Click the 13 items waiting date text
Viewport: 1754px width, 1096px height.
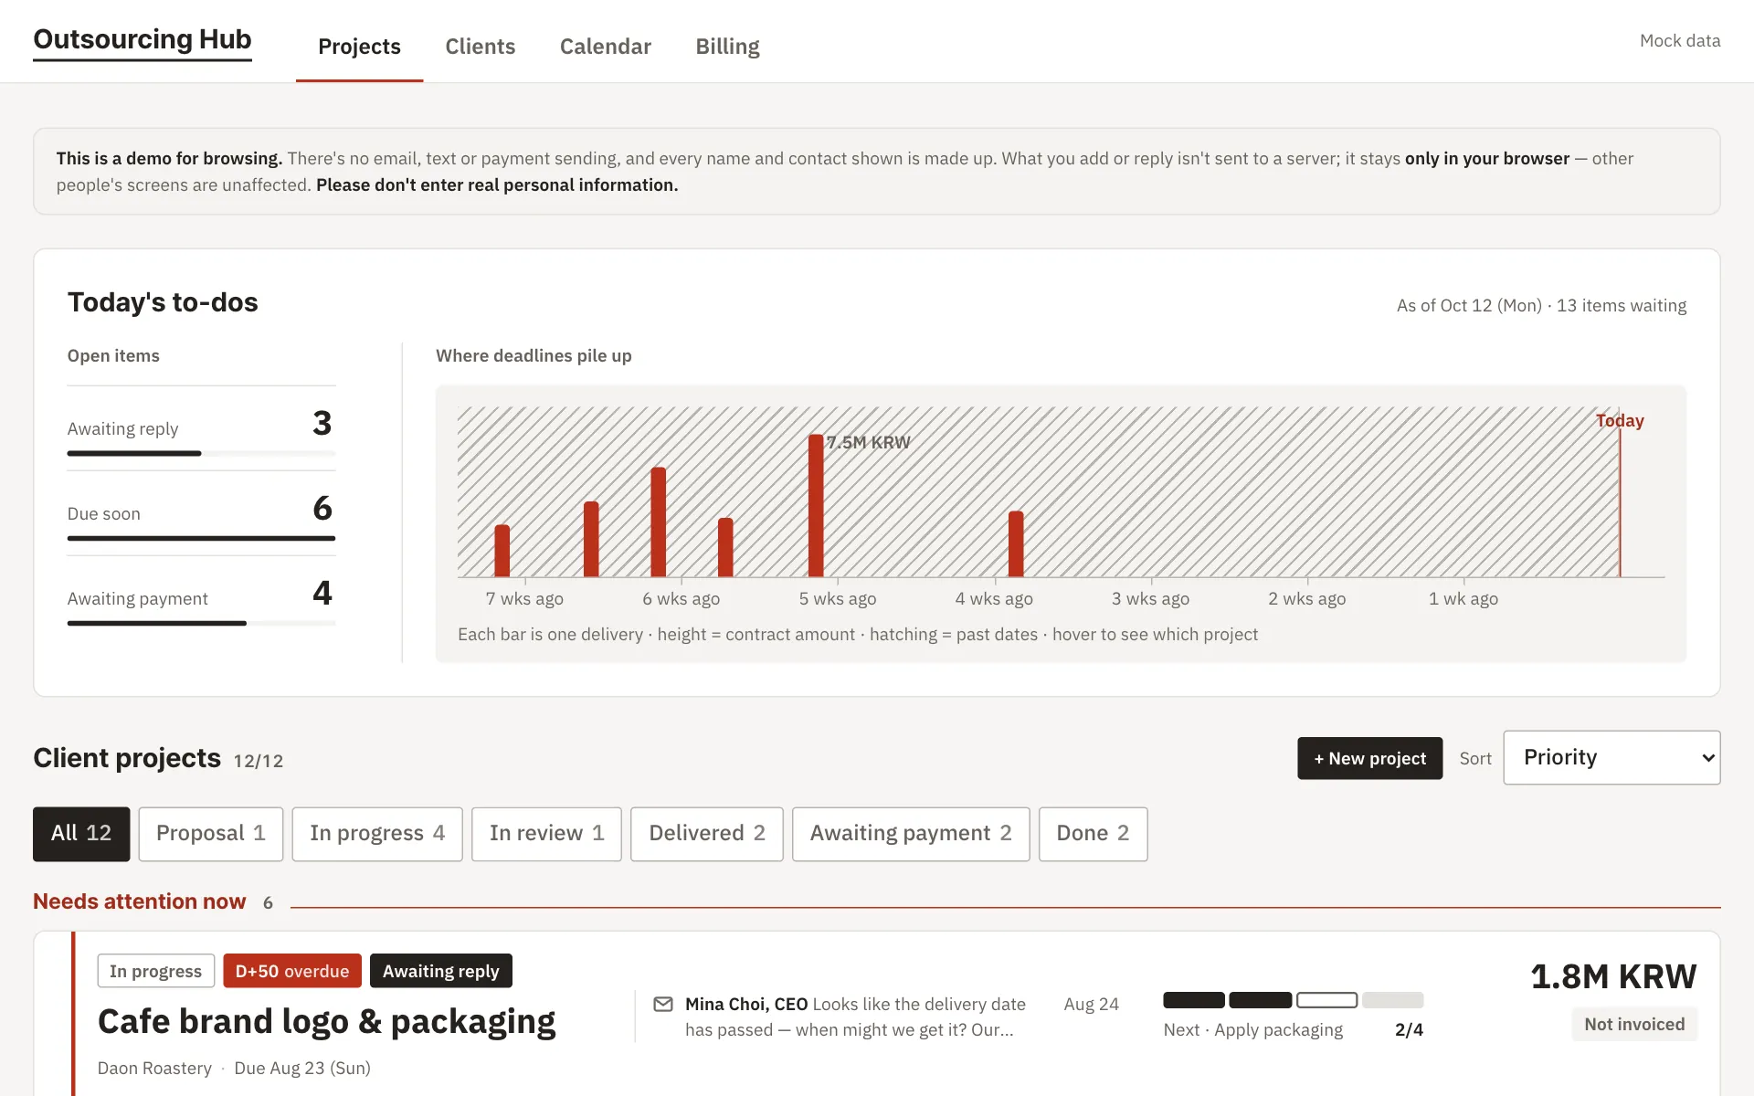coord(1541,305)
